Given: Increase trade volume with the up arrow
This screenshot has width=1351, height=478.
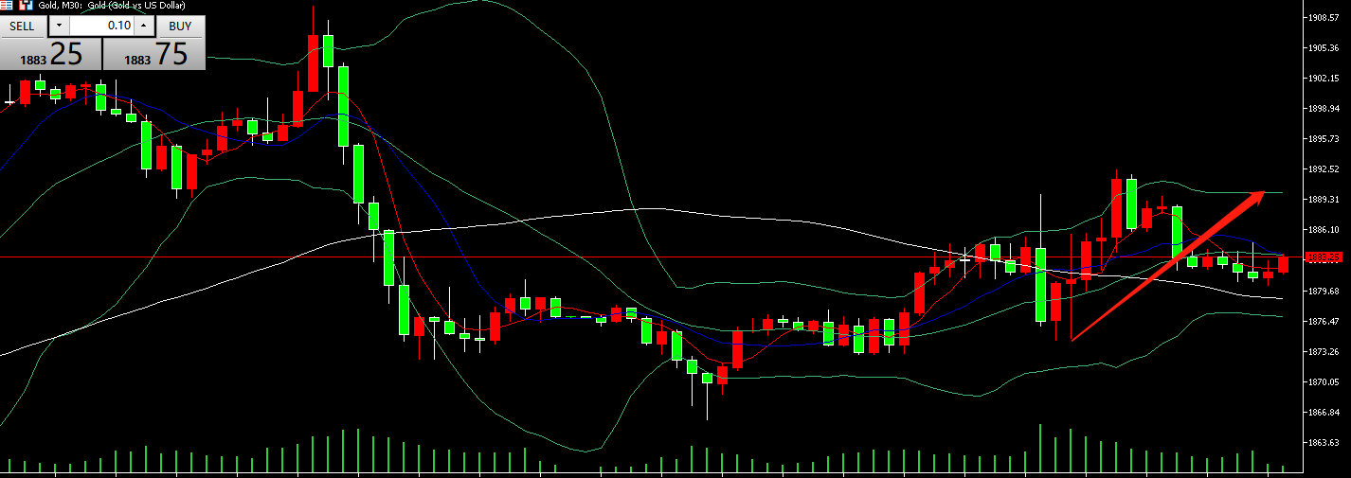Looking at the screenshot, I should coord(144,27).
